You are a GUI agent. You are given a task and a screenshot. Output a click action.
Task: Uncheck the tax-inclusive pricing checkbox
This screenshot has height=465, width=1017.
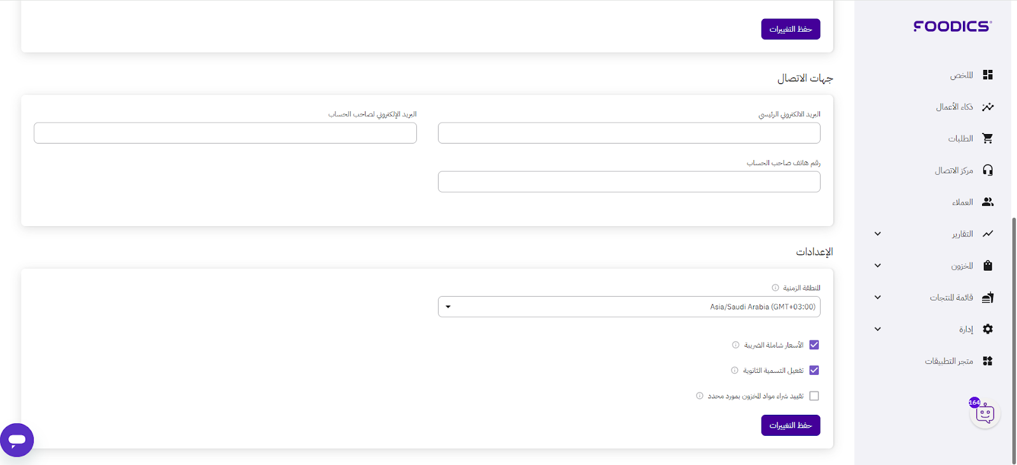(x=814, y=345)
